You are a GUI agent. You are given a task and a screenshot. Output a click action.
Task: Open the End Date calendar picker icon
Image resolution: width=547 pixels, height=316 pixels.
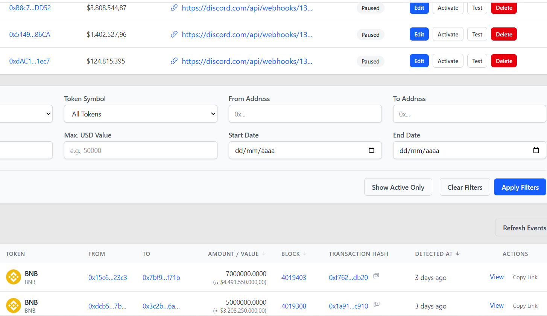(536, 150)
